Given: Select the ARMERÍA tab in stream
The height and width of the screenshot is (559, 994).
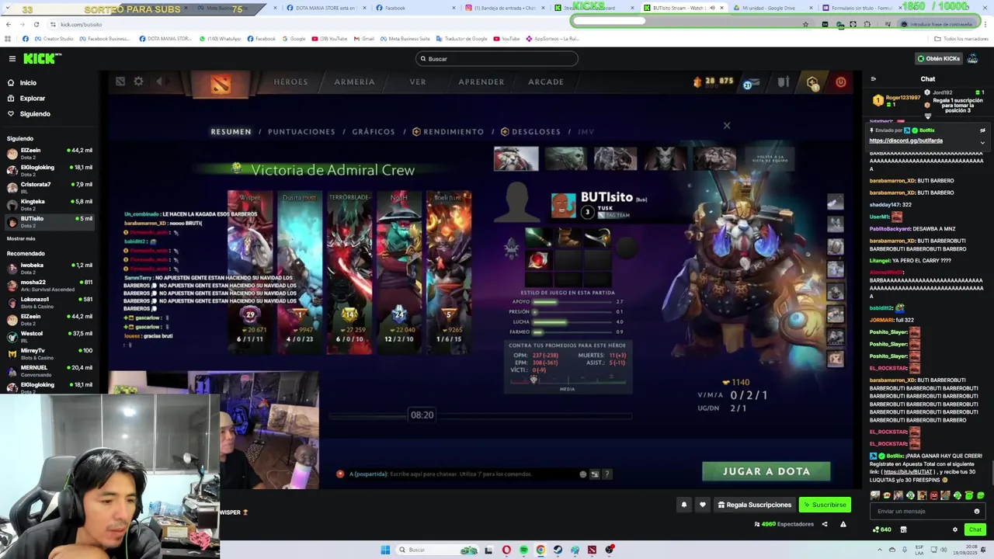Looking at the screenshot, I should coord(354,82).
